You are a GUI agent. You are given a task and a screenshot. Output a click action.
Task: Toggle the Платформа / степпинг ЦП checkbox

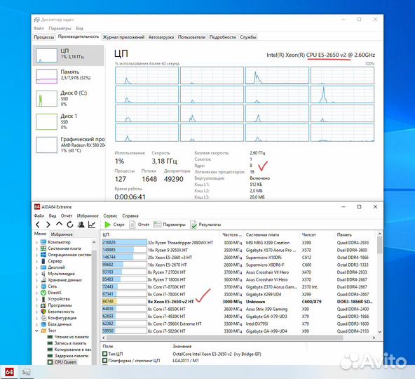coord(105,361)
